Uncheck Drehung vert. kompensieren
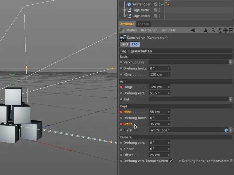The image size is (234, 175). [x=171, y=161]
